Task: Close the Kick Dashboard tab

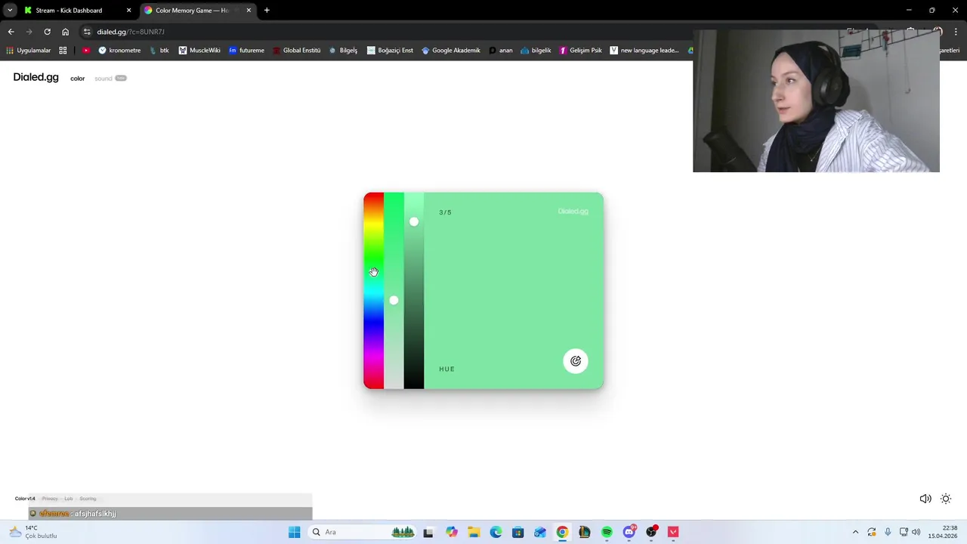Action: (128, 11)
